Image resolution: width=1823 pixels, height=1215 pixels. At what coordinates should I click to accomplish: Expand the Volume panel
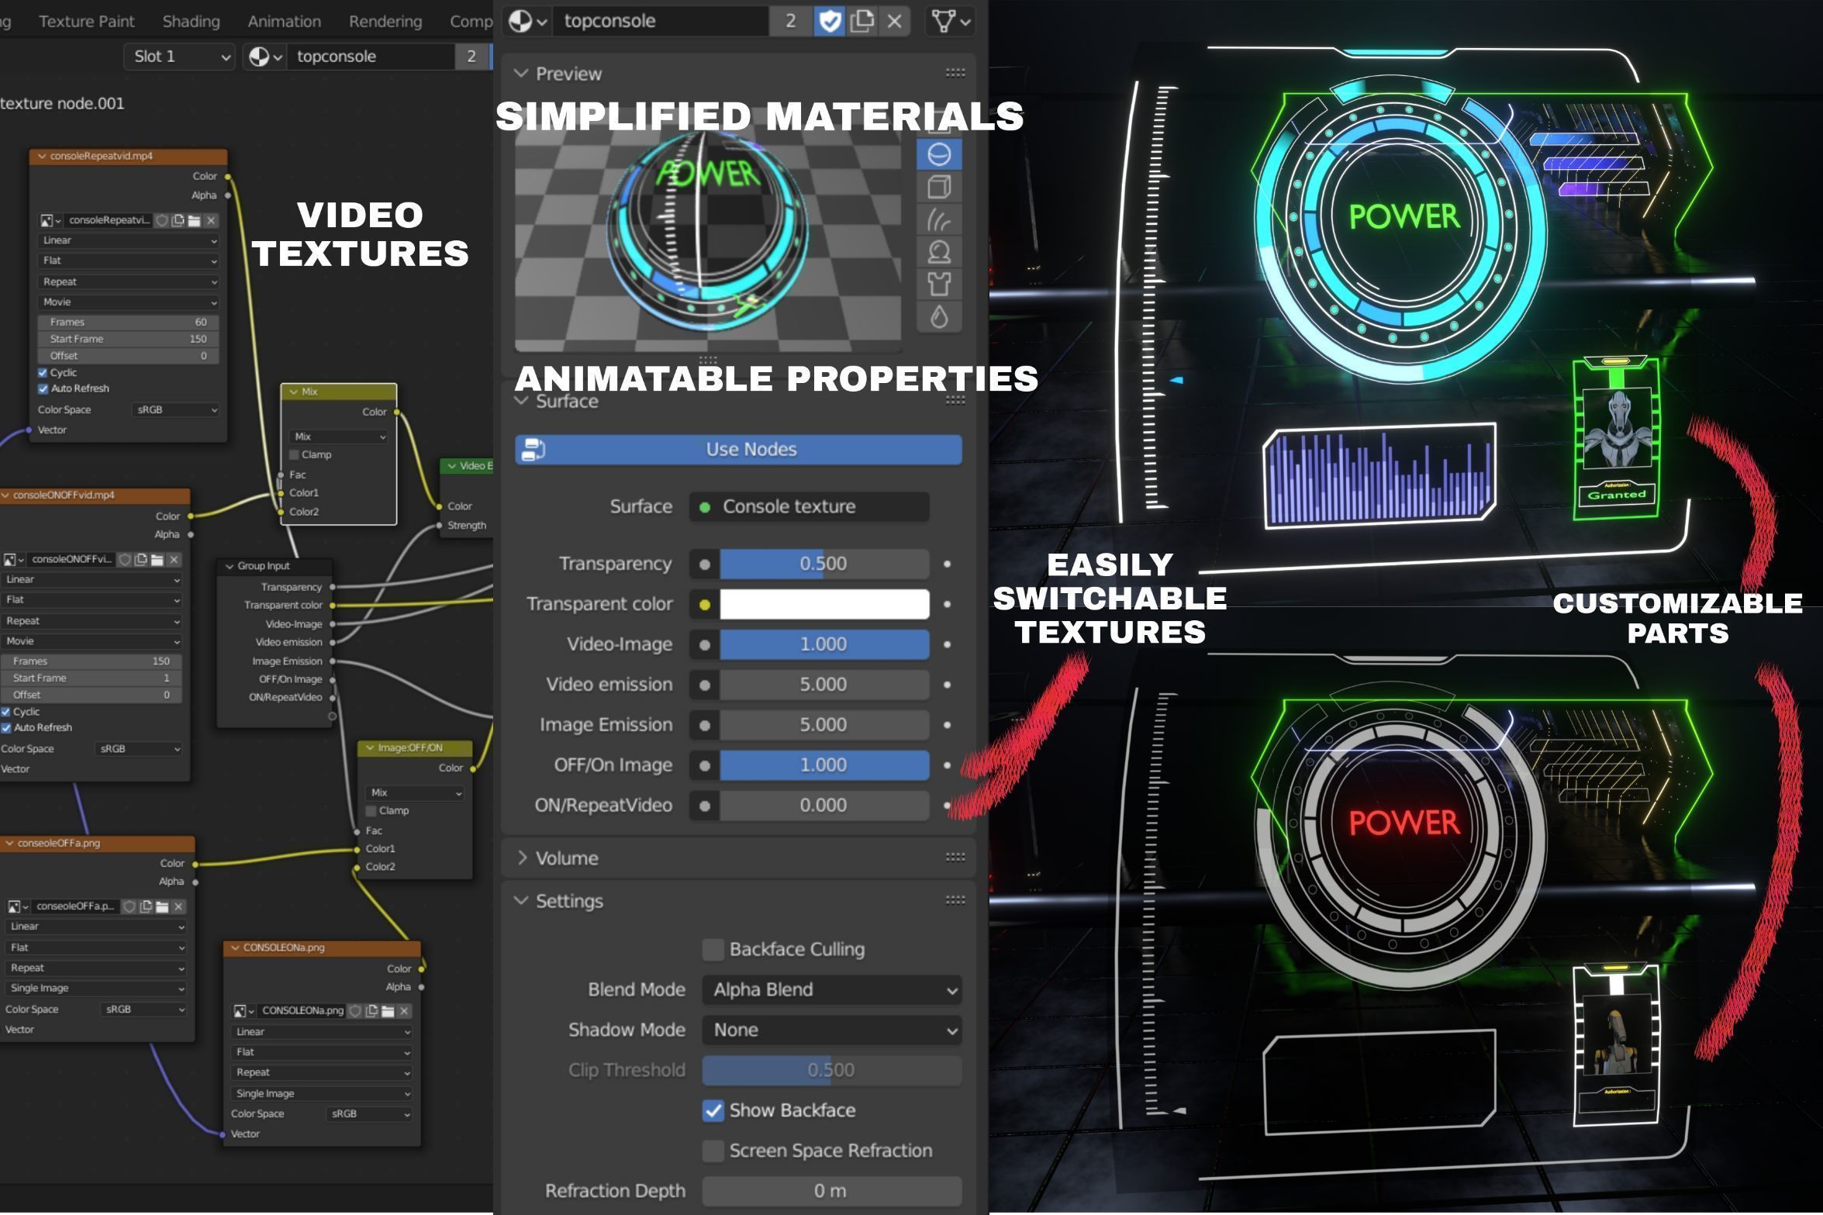coord(567,858)
